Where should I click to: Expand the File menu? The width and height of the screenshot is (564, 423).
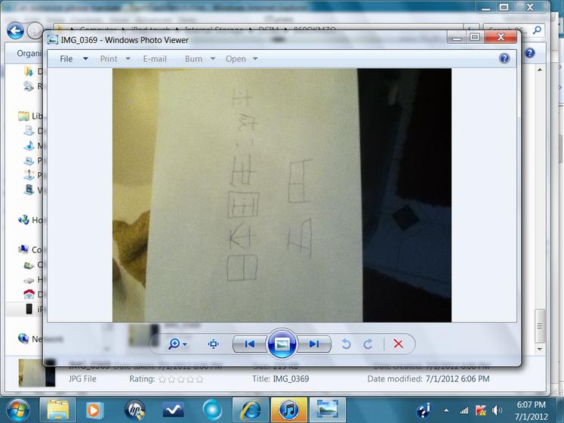74,59
